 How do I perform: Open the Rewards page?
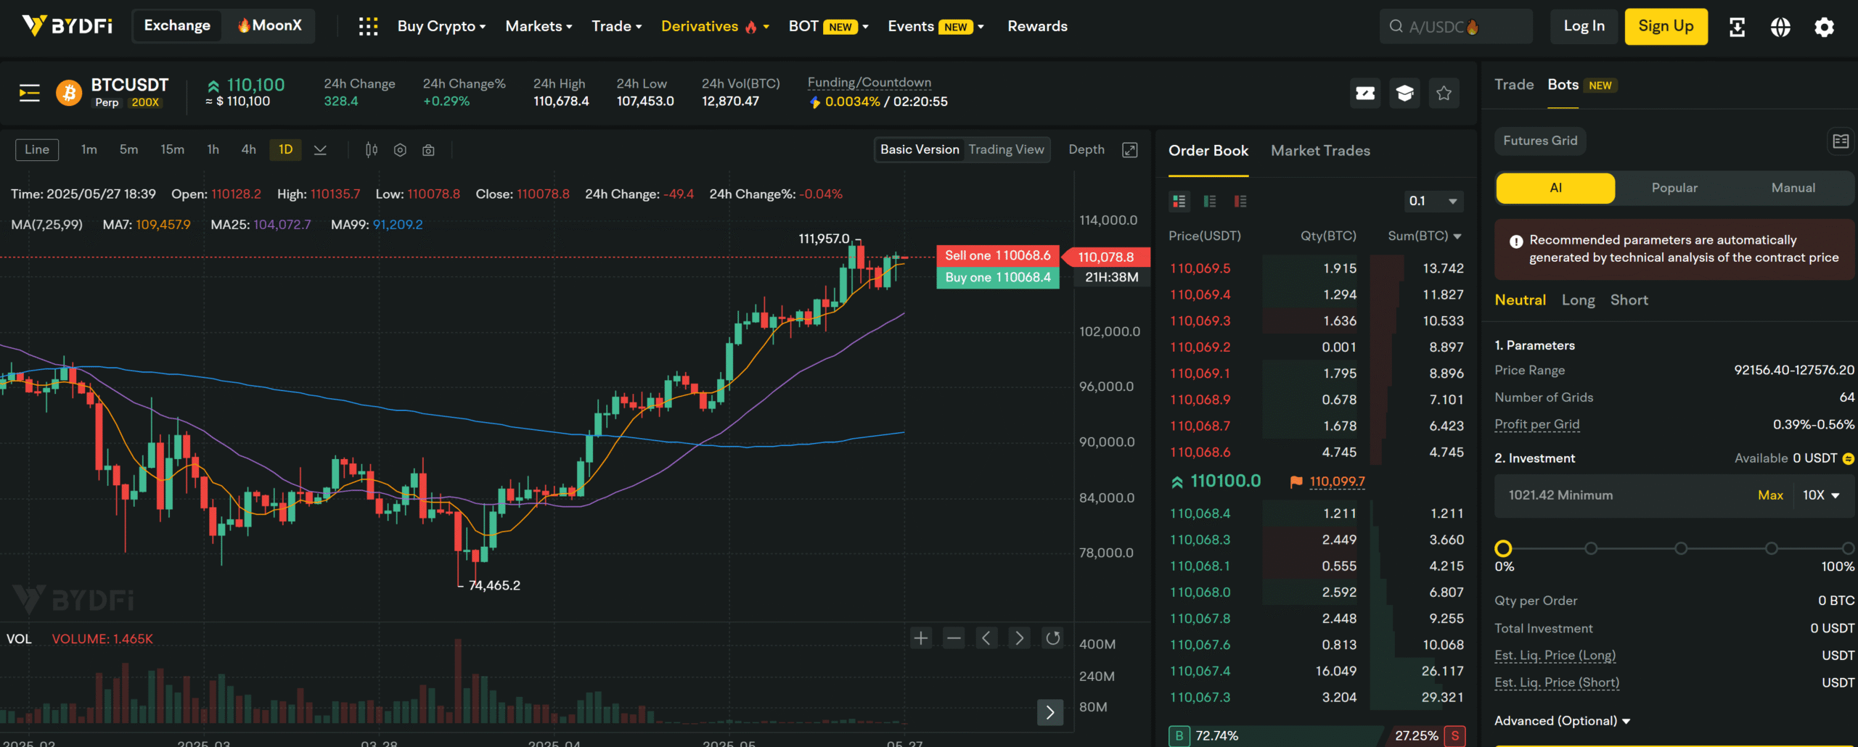tap(1037, 27)
